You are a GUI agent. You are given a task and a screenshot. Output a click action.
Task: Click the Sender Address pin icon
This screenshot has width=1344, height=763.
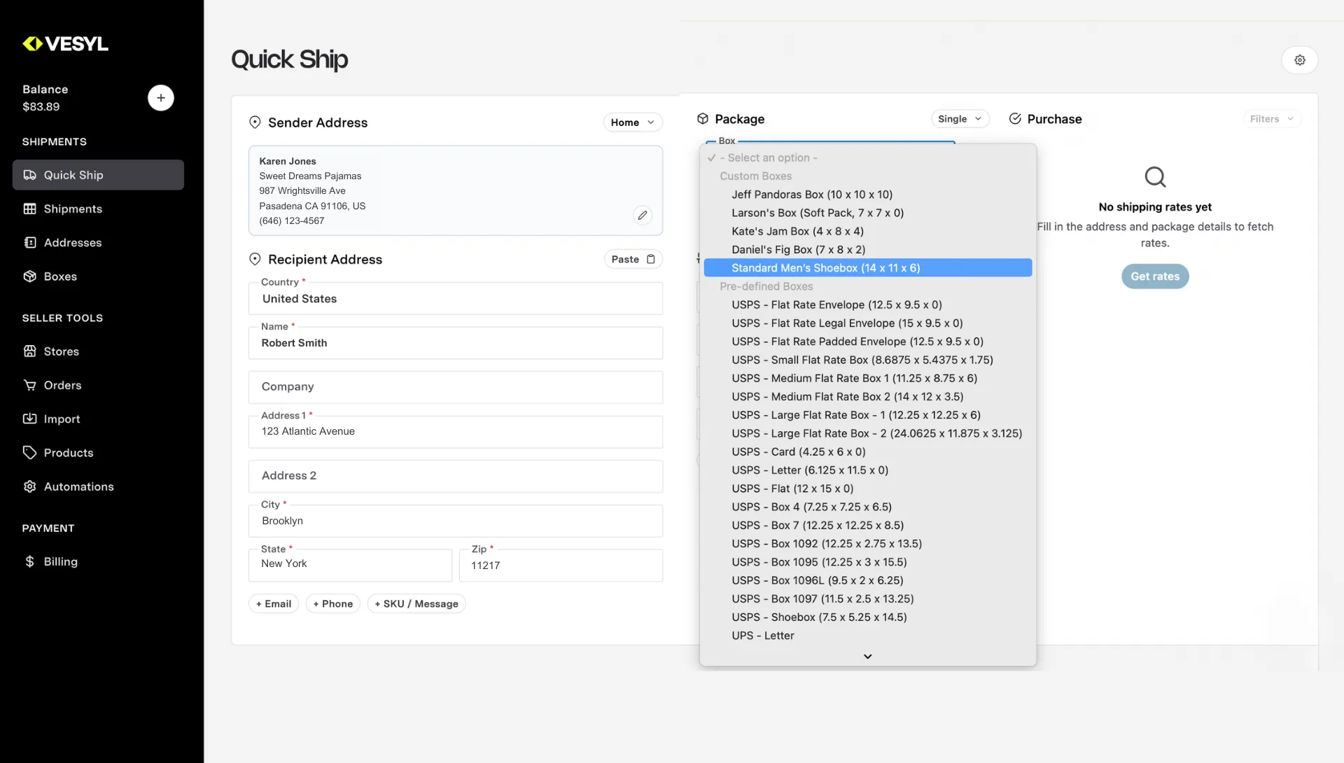(255, 122)
